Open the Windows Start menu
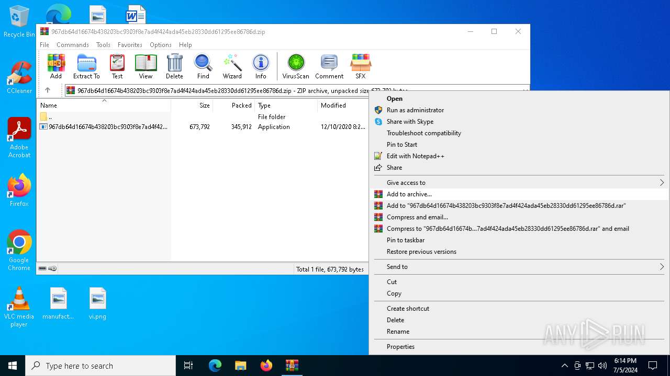The image size is (670, 376). tap(13, 366)
